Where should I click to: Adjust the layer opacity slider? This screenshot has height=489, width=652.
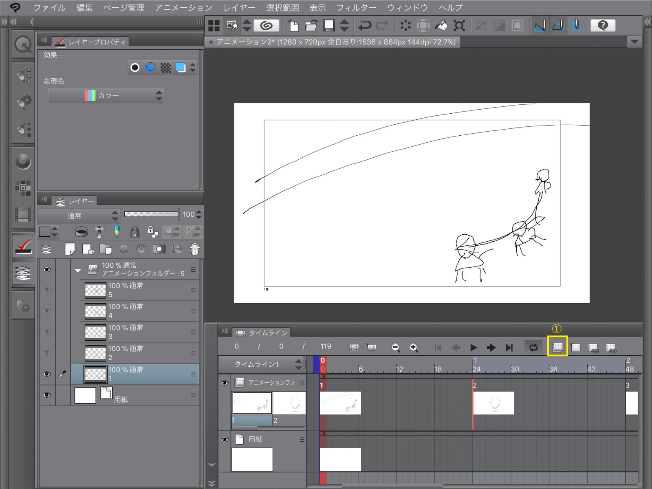152,214
